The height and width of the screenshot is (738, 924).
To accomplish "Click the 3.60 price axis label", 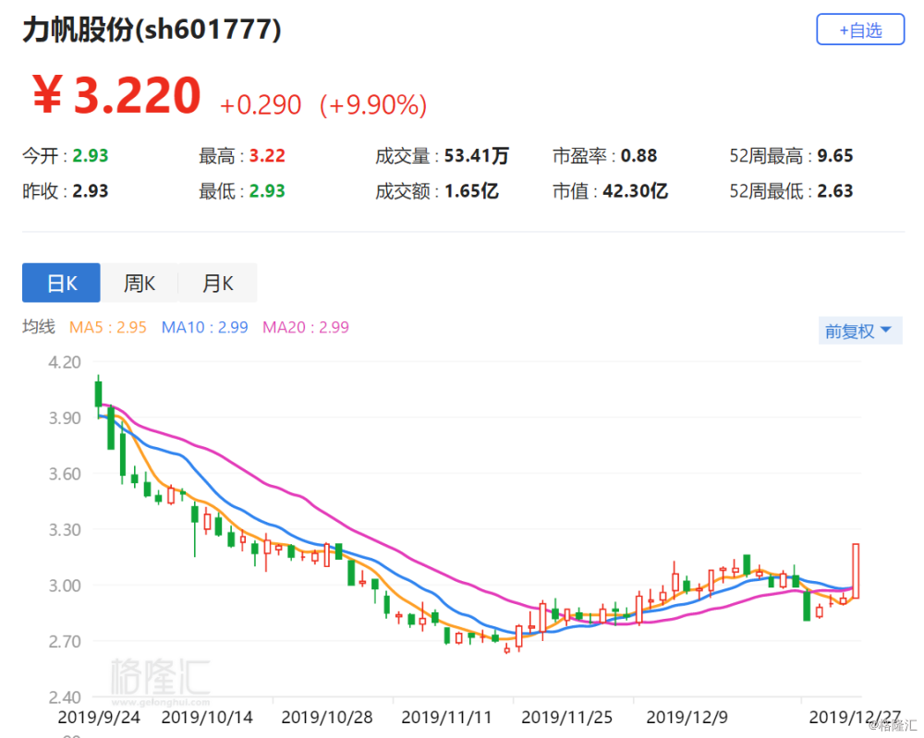I will [x=65, y=474].
